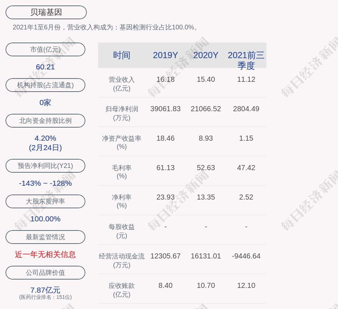Click the 2019Y column header

(x=166, y=55)
